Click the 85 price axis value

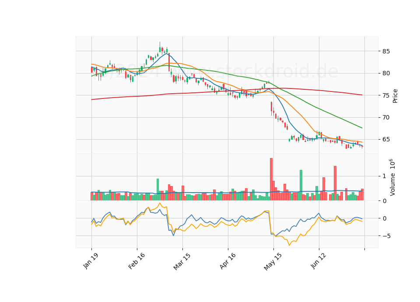[x=386, y=51]
